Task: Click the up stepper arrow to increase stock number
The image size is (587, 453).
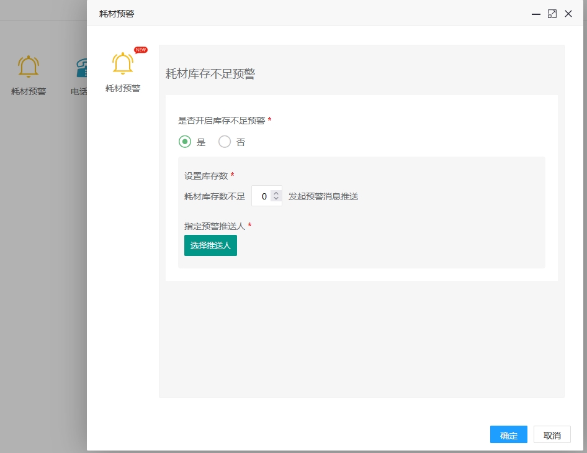Action: (x=276, y=192)
